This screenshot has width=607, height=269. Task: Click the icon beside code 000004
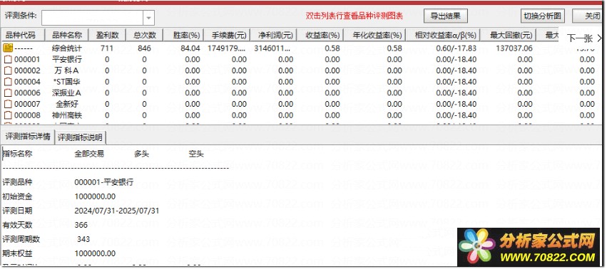[x=8, y=82]
